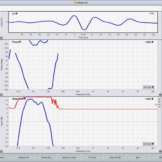Click the Reset Avg button
This screenshot has height=162, width=162.
pos(46,158)
